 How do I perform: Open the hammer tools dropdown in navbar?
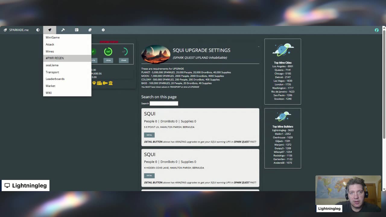point(63,30)
